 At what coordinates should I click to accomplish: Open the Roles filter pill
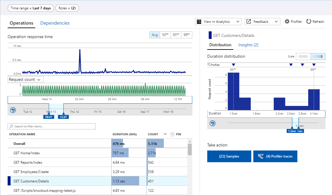pos(67,8)
